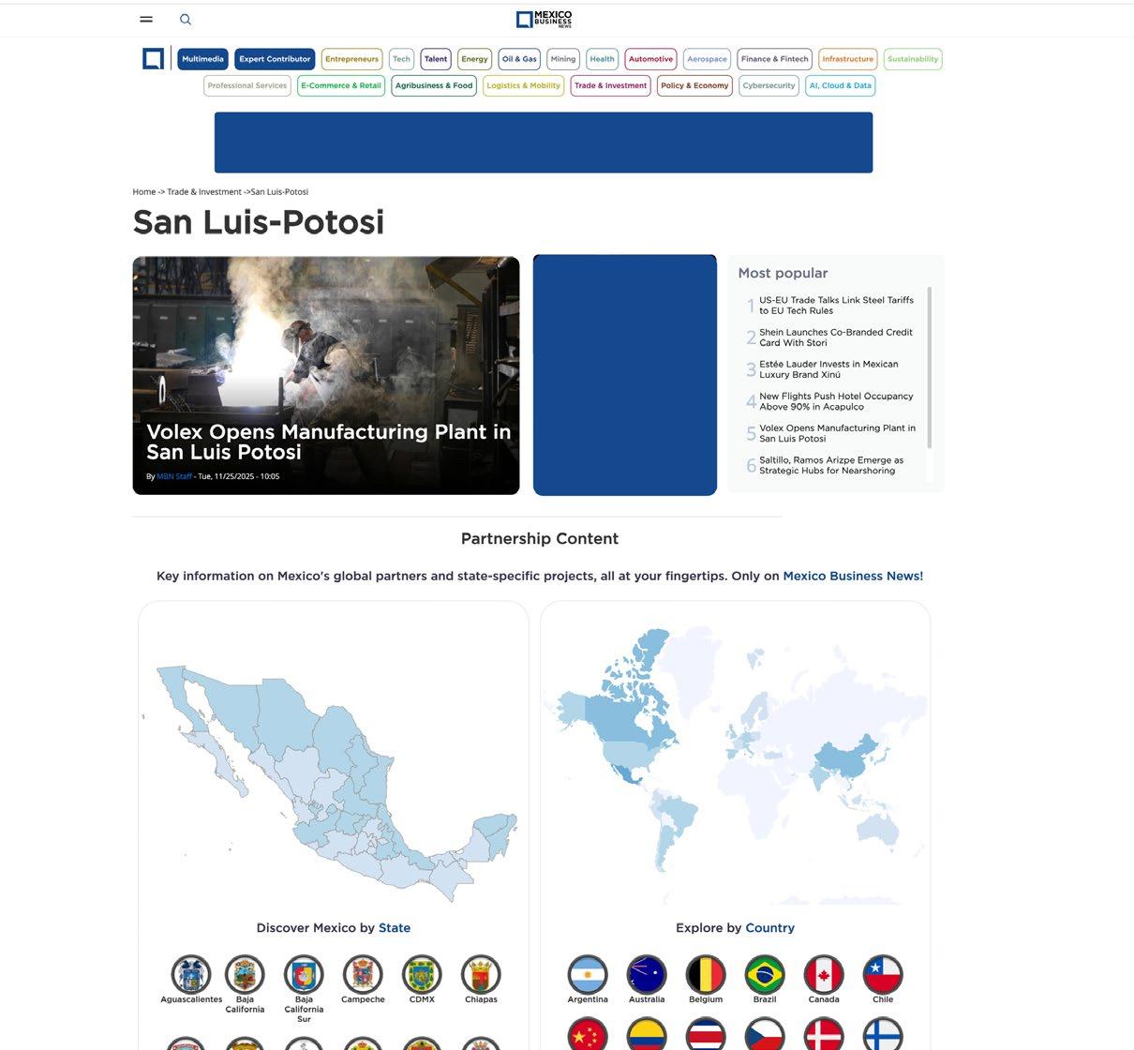Choose the Brazil flag icon
The image size is (1134, 1050).
(765, 975)
